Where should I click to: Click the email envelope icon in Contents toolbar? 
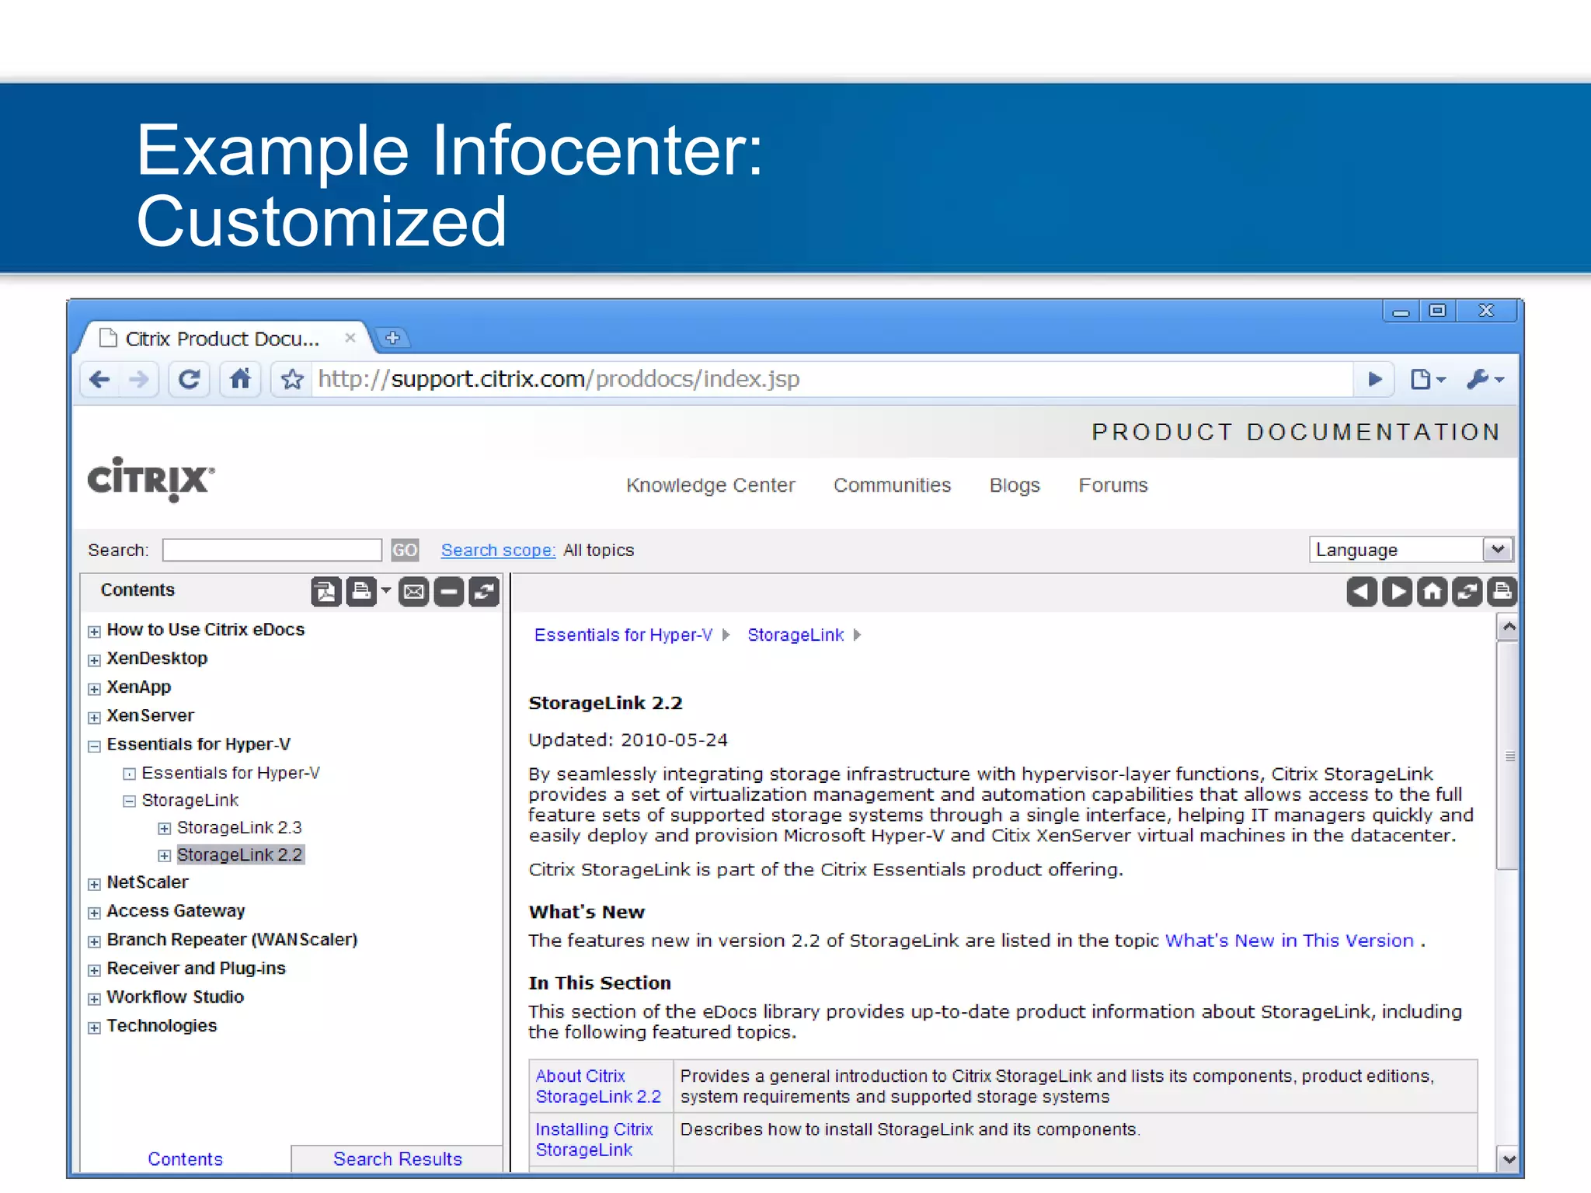(x=414, y=592)
